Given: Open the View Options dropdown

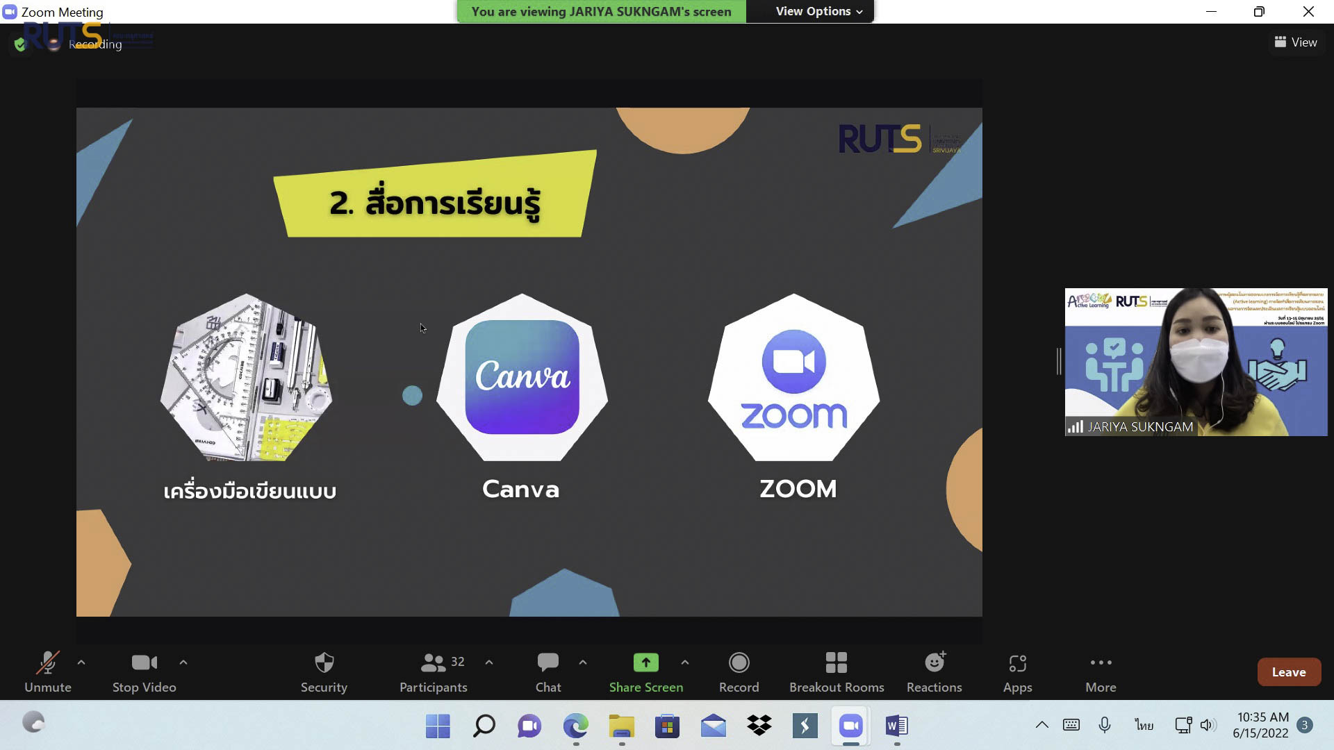Looking at the screenshot, I should pyautogui.click(x=819, y=11).
